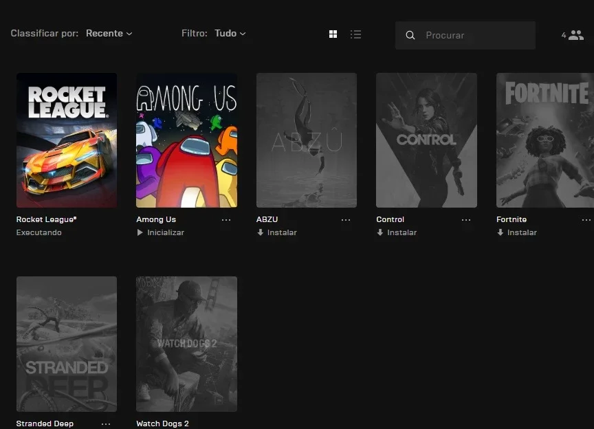The height and width of the screenshot is (429, 594).
Task: Select the Watch Dogs 2 cover art
Action: coord(187,344)
